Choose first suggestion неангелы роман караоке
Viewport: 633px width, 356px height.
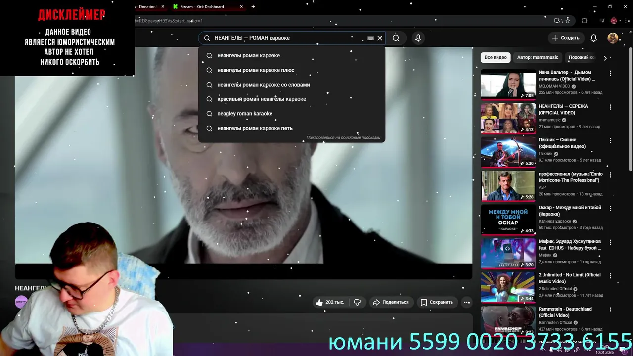[x=291, y=55]
